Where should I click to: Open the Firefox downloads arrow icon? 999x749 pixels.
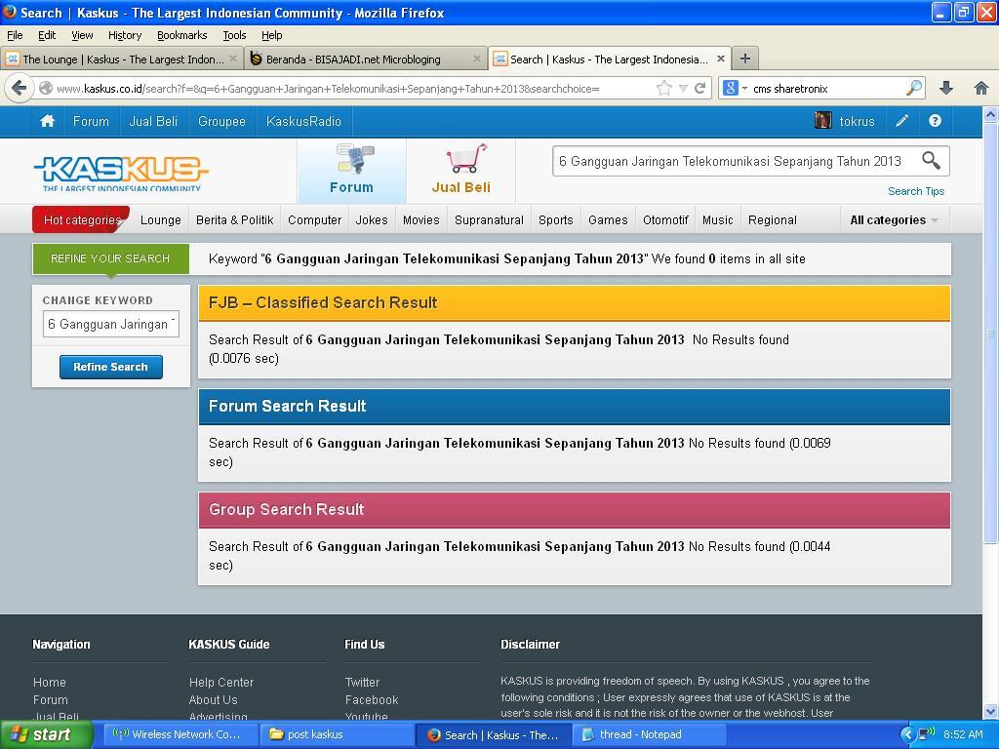(946, 88)
